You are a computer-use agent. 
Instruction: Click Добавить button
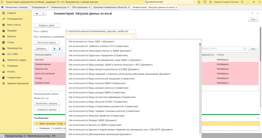(41, 49)
